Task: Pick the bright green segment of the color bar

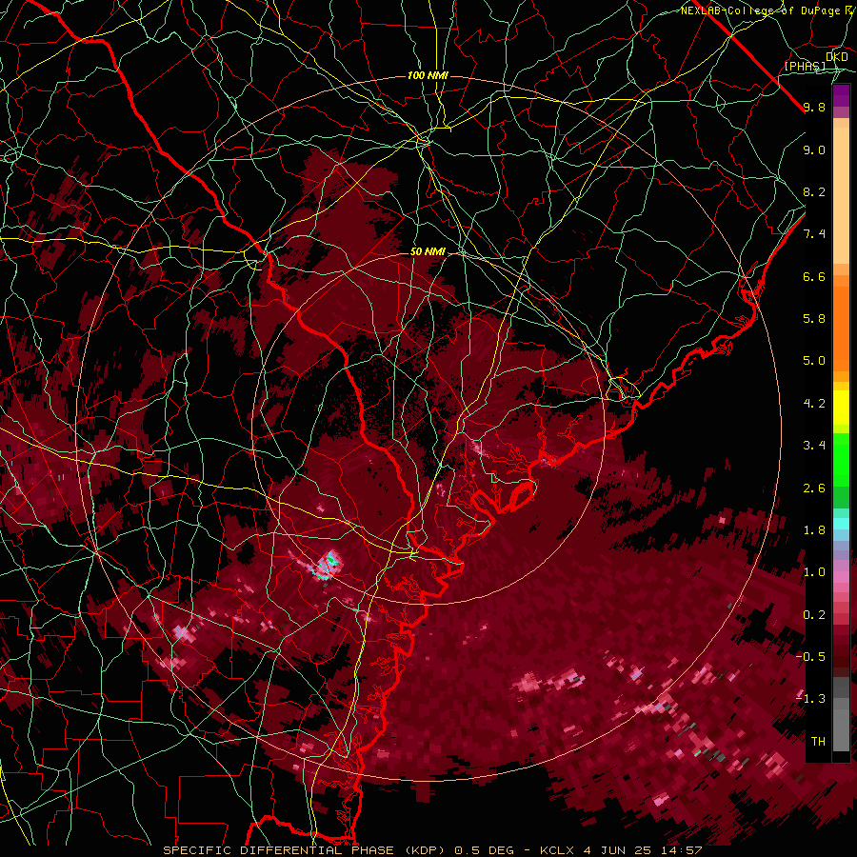Action: point(841,462)
